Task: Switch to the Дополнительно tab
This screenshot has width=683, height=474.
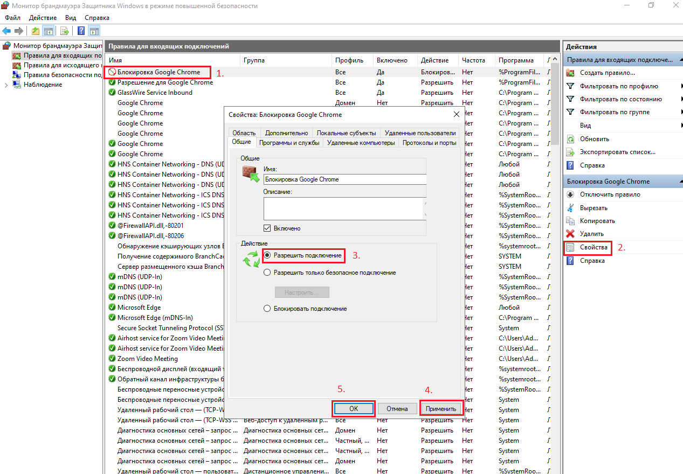Action: point(287,133)
